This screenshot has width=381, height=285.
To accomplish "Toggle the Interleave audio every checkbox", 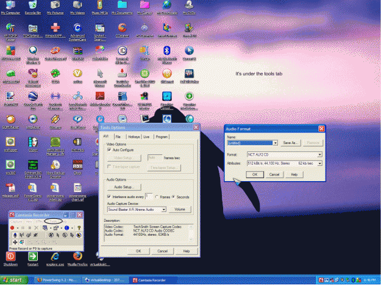I will tap(109, 197).
